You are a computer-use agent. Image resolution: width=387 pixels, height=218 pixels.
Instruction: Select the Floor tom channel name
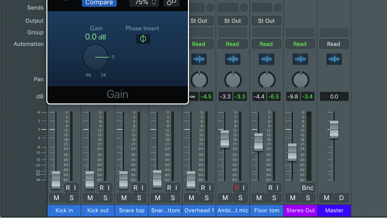coord(267,210)
